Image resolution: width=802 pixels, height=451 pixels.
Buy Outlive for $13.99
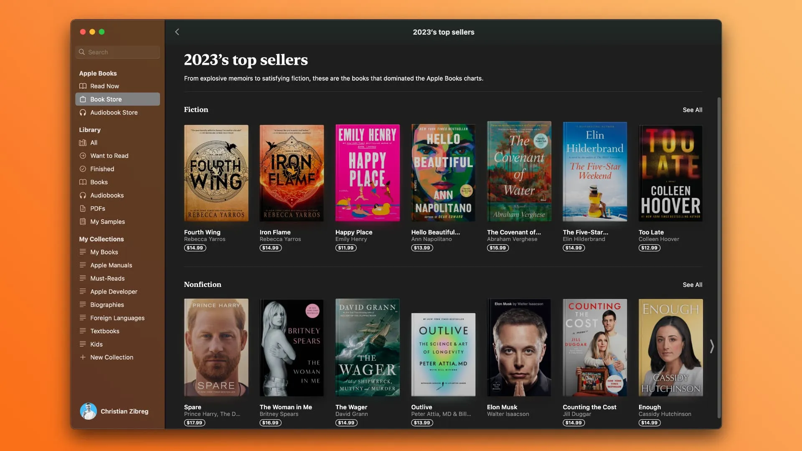[422, 423]
